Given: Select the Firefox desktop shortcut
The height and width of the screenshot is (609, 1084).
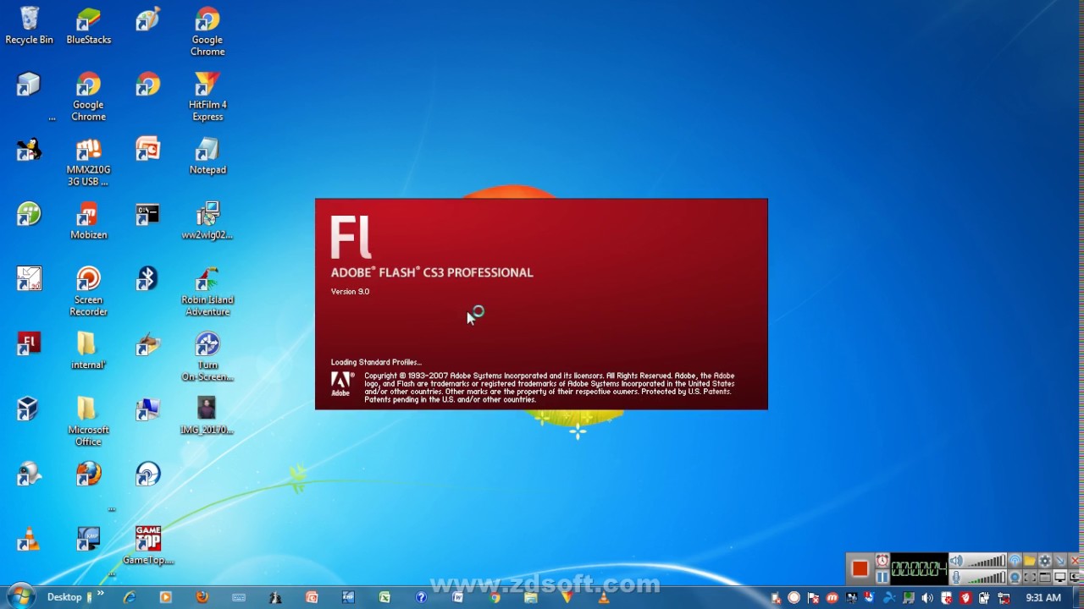Looking at the screenshot, I should click(88, 475).
